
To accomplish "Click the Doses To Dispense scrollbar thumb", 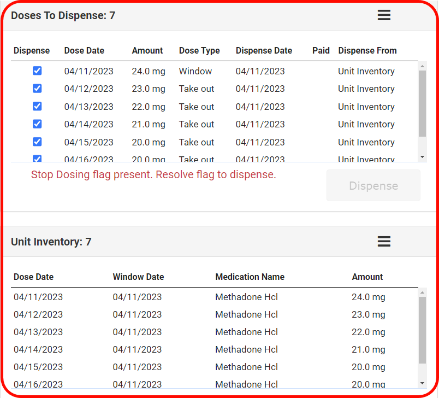I will pos(422,104).
